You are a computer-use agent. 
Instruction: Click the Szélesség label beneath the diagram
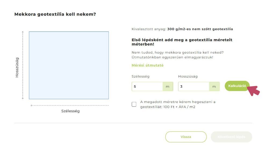tap(70, 111)
